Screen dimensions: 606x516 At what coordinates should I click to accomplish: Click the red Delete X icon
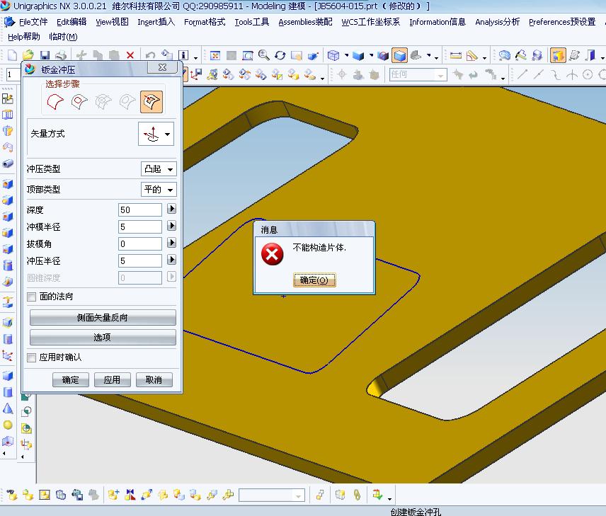130,55
